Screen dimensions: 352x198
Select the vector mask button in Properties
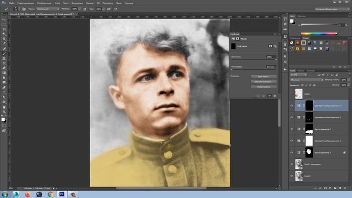pyautogui.click(x=275, y=46)
